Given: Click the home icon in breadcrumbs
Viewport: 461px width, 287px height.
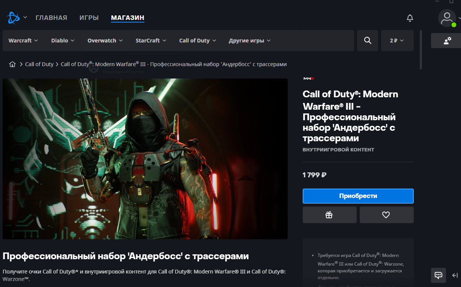Looking at the screenshot, I should (x=12, y=64).
